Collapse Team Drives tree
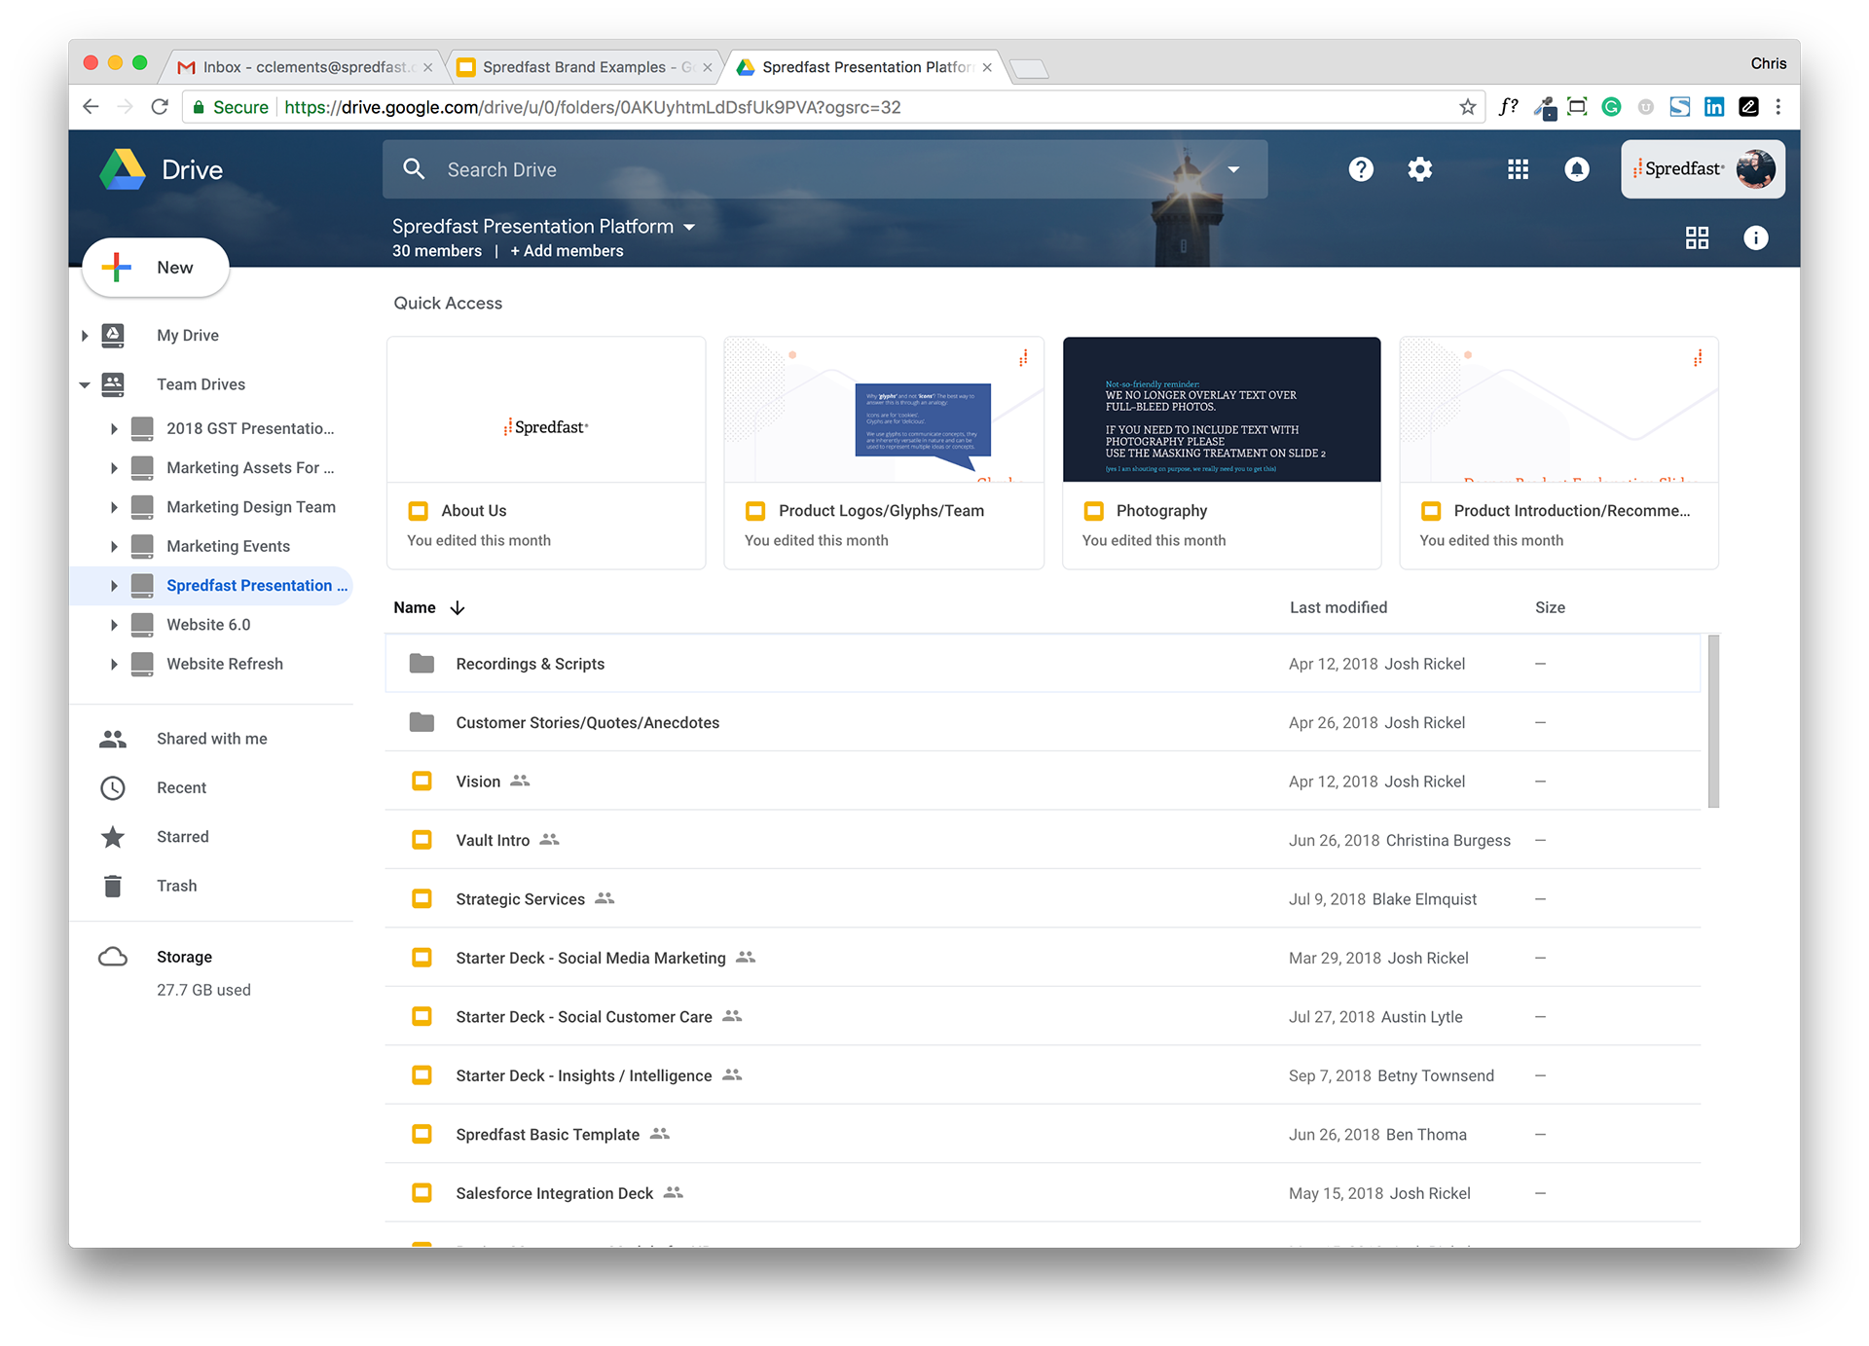The width and height of the screenshot is (1869, 1346). pos(85,384)
